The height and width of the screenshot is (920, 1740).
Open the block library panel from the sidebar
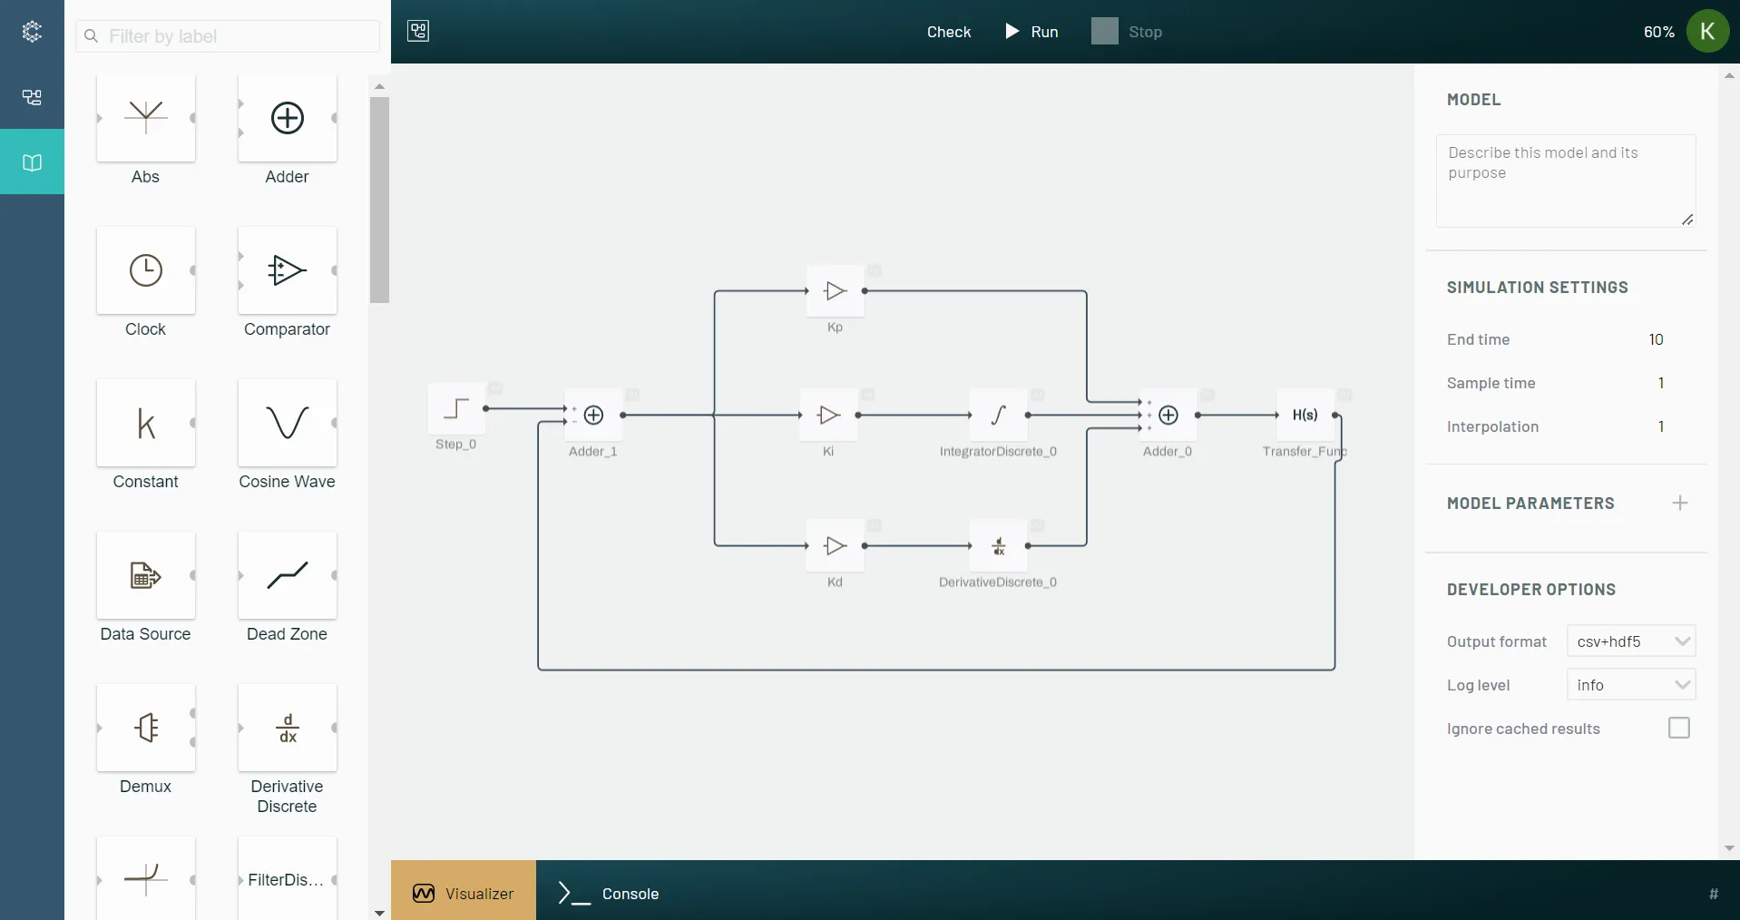[x=32, y=162]
